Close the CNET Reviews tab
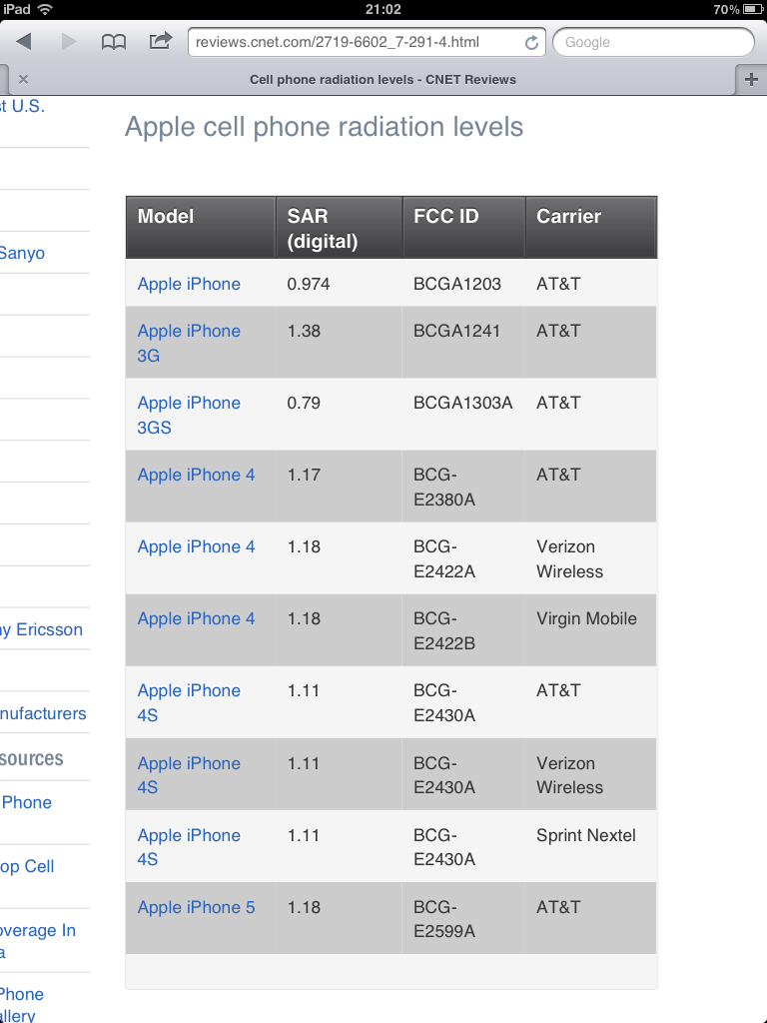 (x=24, y=80)
